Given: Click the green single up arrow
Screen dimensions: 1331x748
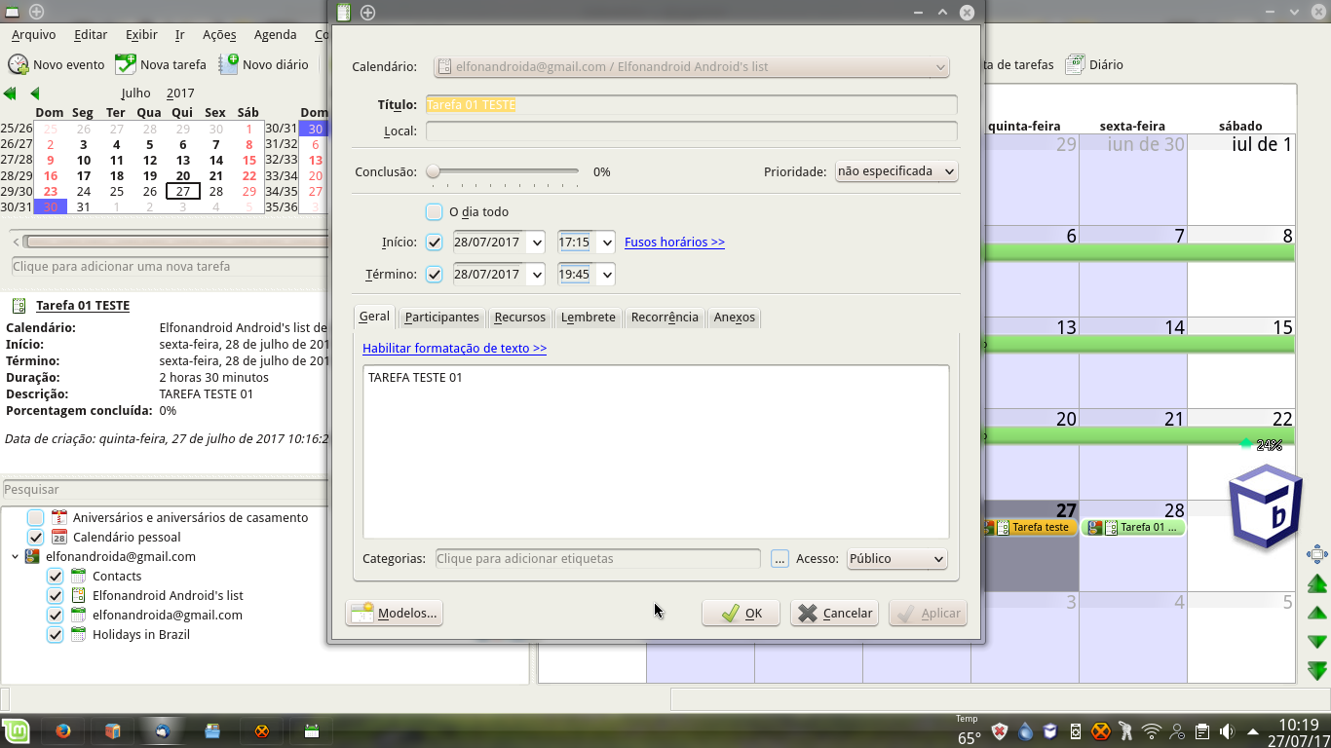Looking at the screenshot, I should pyautogui.click(x=1316, y=613).
